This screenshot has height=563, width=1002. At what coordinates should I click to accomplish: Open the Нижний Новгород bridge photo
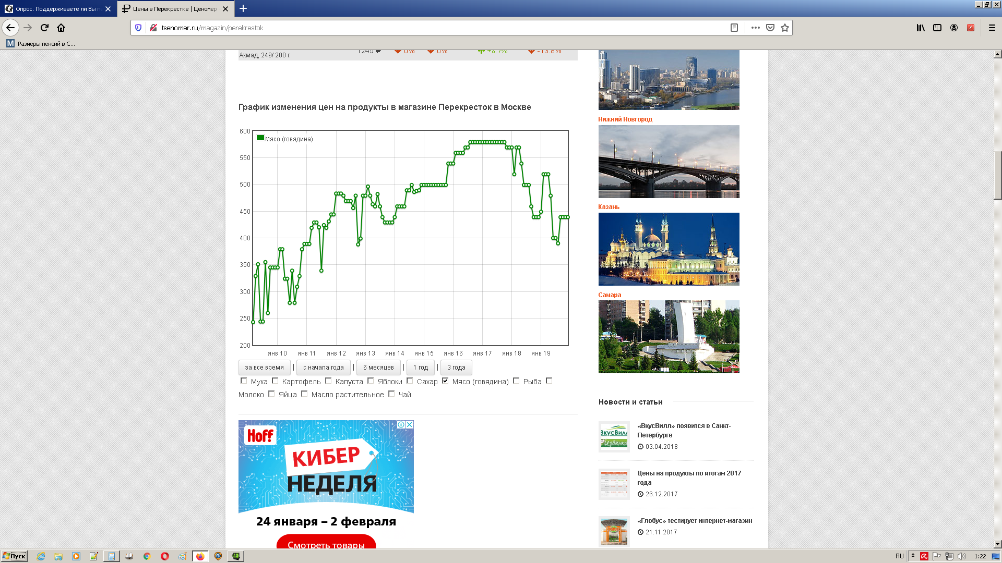(x=669, y=162)
